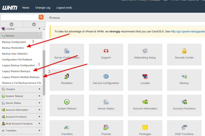
Task: Expand the Server Status section arrow
Action: 39,103
